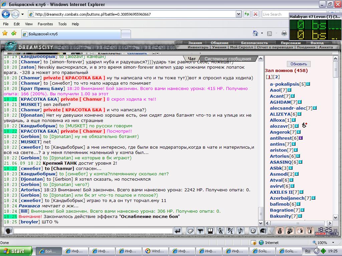
Task: Click the EXIT door icon
Action: [x=310, y=231]
